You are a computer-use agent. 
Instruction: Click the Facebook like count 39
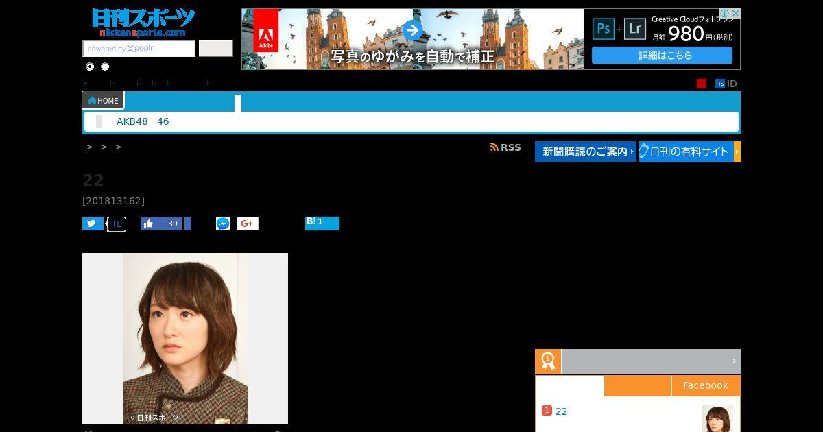coord(173,224)
